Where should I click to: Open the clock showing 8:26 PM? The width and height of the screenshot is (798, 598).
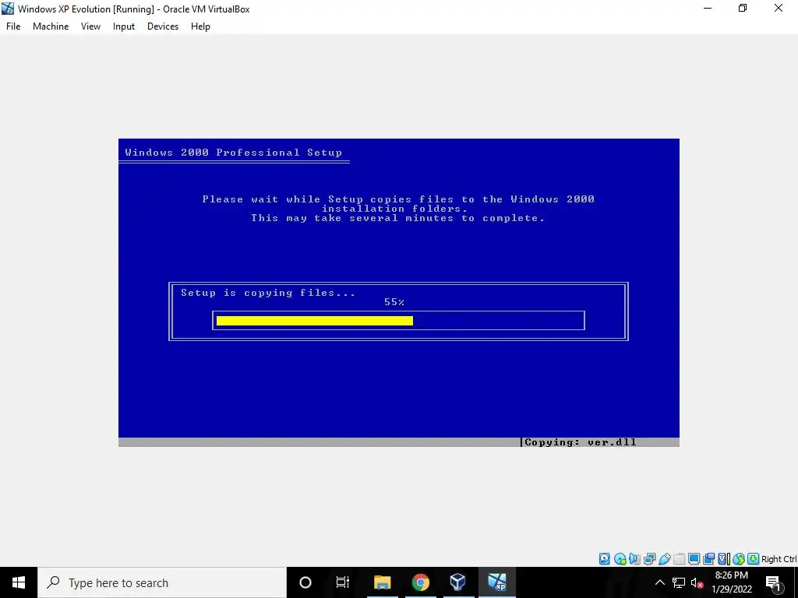731,582
